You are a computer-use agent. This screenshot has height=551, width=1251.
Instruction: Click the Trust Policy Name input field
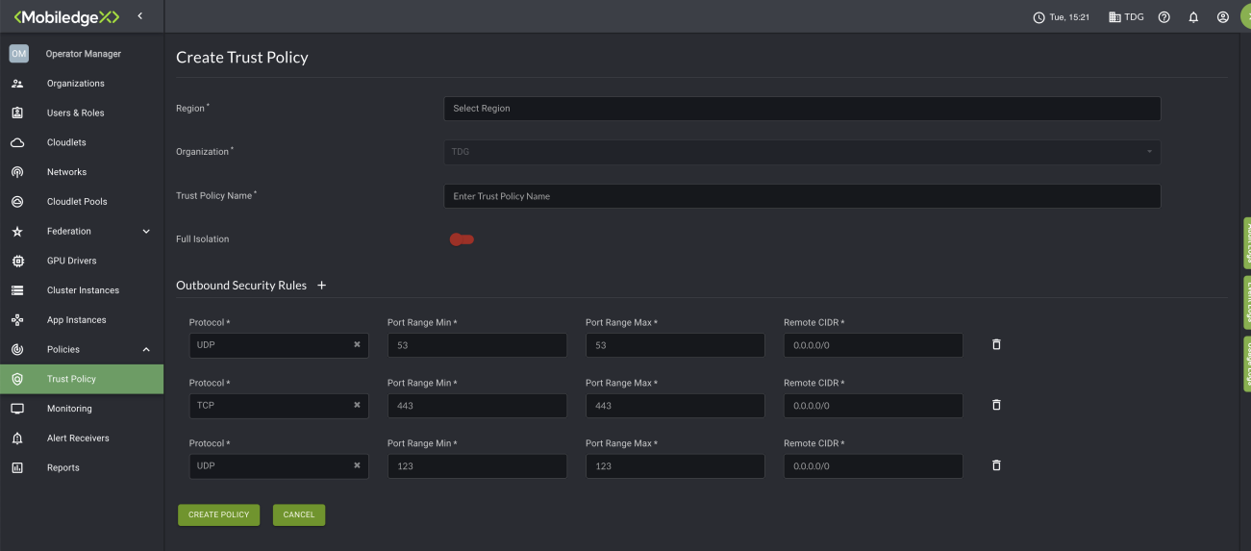(x=801, y=196)
